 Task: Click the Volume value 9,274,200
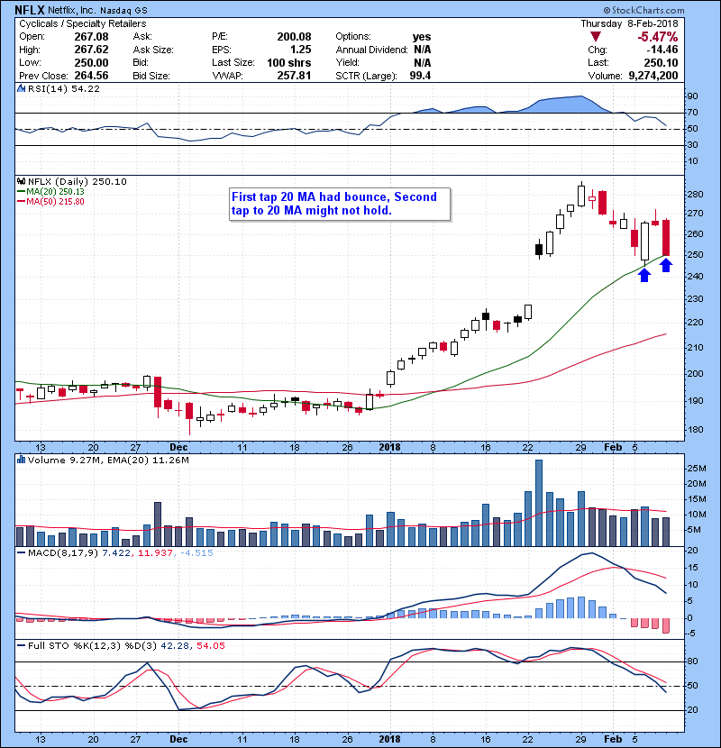653,76
